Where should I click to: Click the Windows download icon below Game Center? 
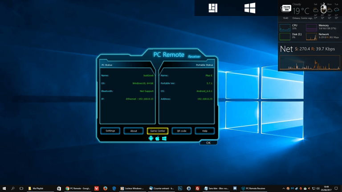pos(164,139)
